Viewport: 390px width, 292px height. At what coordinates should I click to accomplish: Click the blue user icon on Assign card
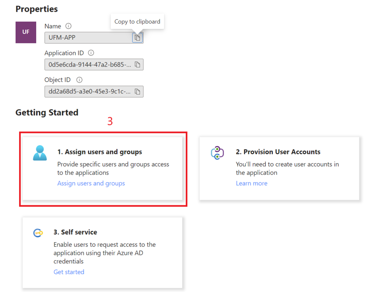[x=40, y=153]
